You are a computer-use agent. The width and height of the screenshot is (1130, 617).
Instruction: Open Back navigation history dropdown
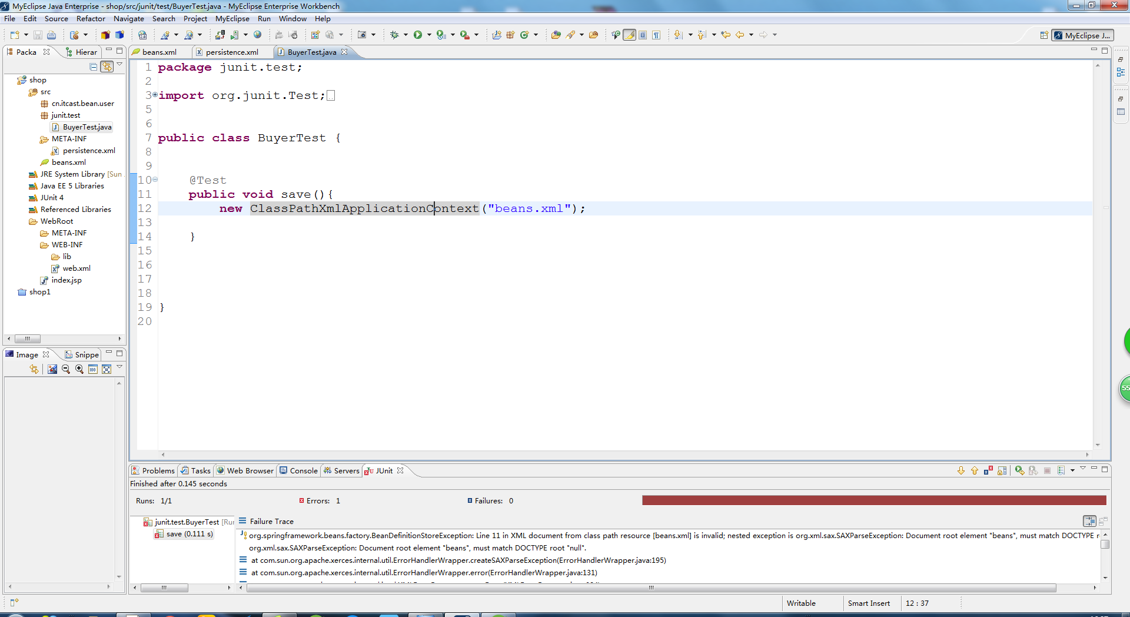click(x=751, y=35)
